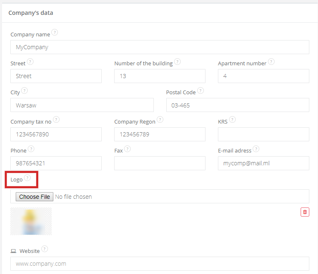Click the E-mail field mycomp@mail.ml
The image size is (318, 274).
263,163
